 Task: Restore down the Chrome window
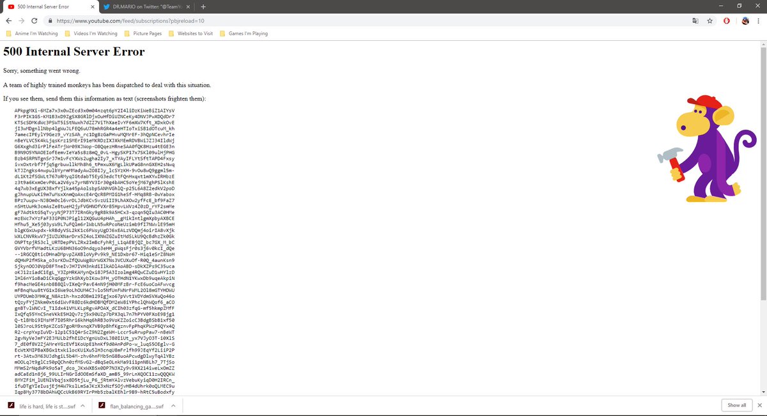(x=739, y=6)
